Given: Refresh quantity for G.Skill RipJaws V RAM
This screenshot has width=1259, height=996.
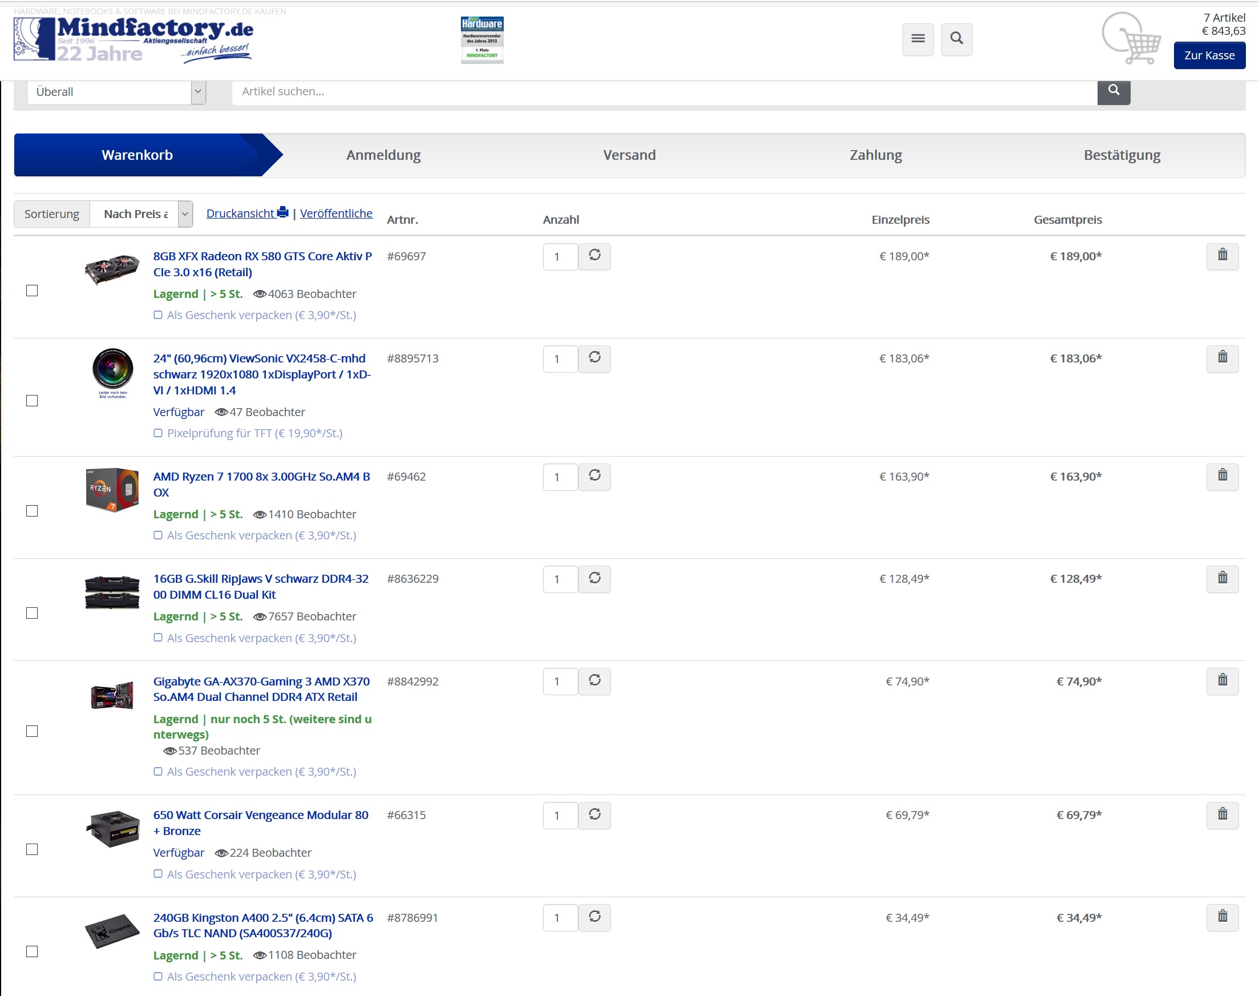Looking at the screenshot, I should (594, 578).
